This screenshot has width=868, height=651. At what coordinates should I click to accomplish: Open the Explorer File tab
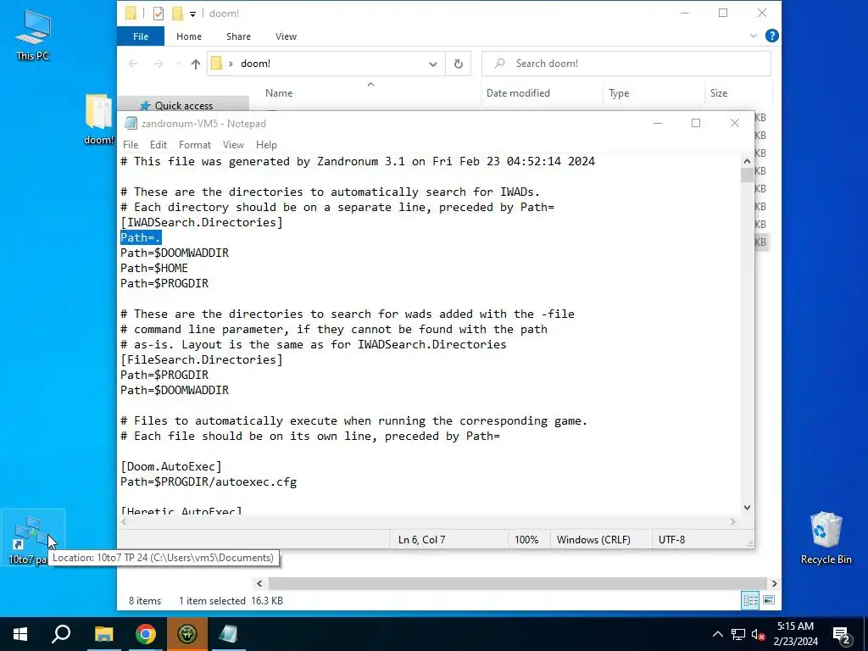tap(141, 36)
